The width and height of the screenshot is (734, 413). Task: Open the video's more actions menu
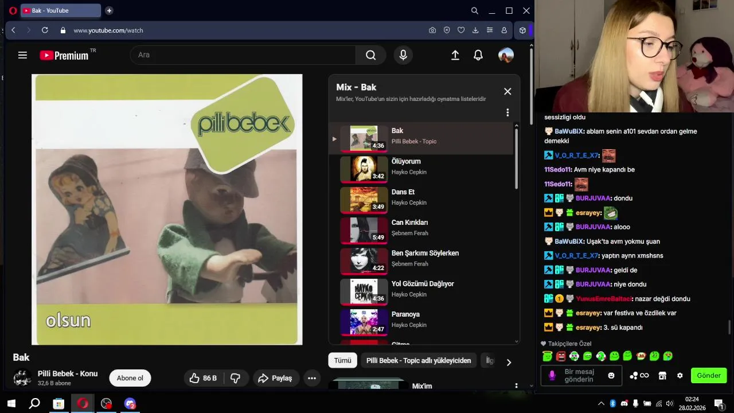pos(312,378)
